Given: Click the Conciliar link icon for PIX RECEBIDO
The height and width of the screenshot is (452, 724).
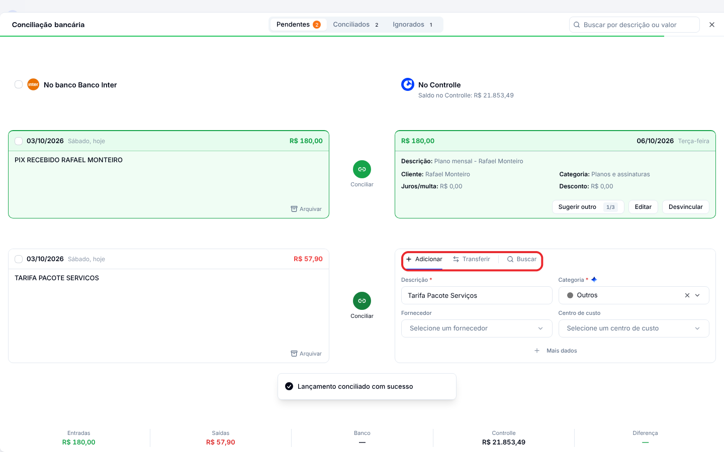Looking at the screenshot, I should [x=362, y=169].
